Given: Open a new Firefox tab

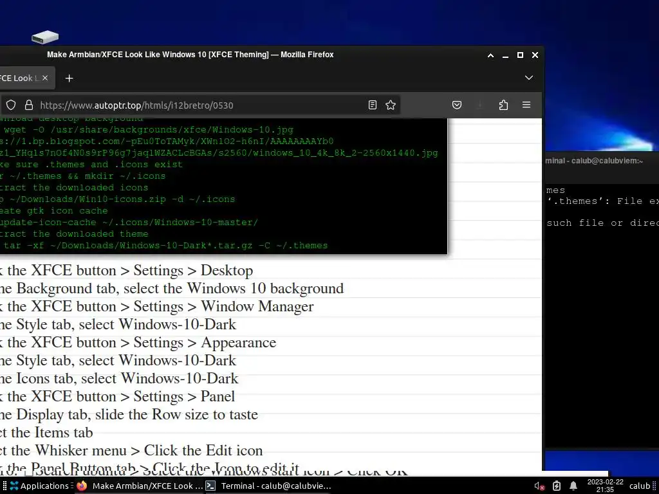Looking at the screenshot, I should (70, 78).
